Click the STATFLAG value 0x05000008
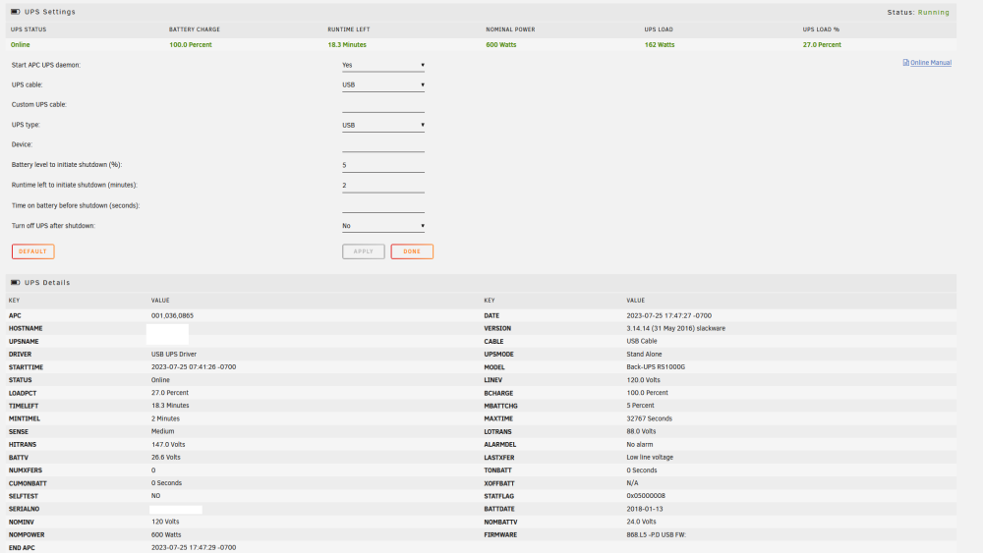This screenshot has width=983, height=553. click(x=646, y=496)
